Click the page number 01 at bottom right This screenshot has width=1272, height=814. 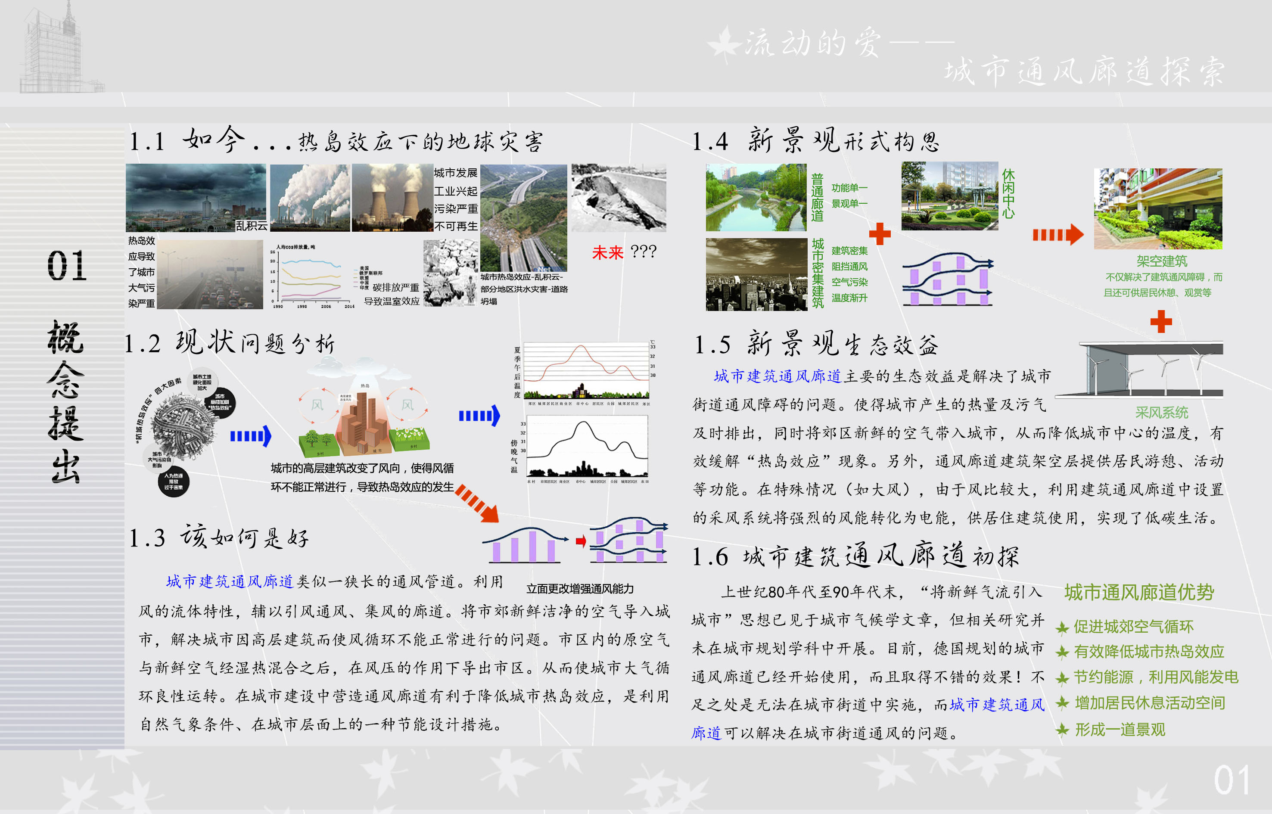[1231, 780]
